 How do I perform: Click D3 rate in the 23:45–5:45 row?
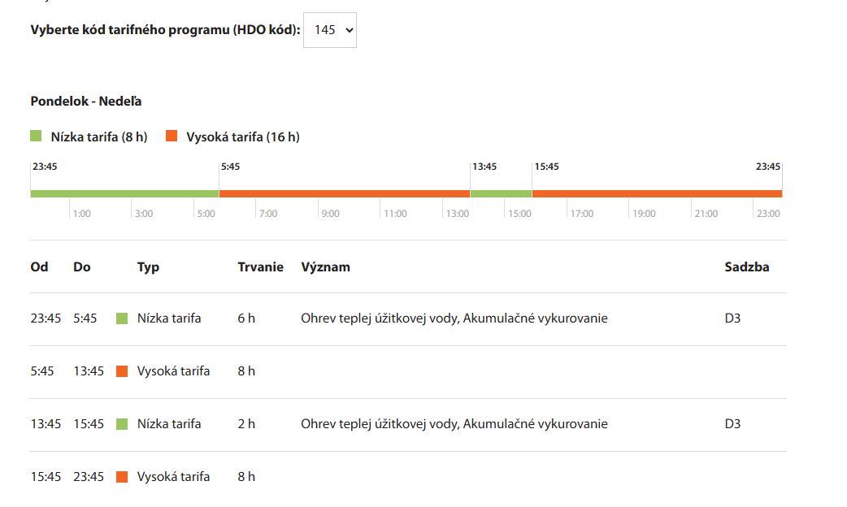coord(732,318)
